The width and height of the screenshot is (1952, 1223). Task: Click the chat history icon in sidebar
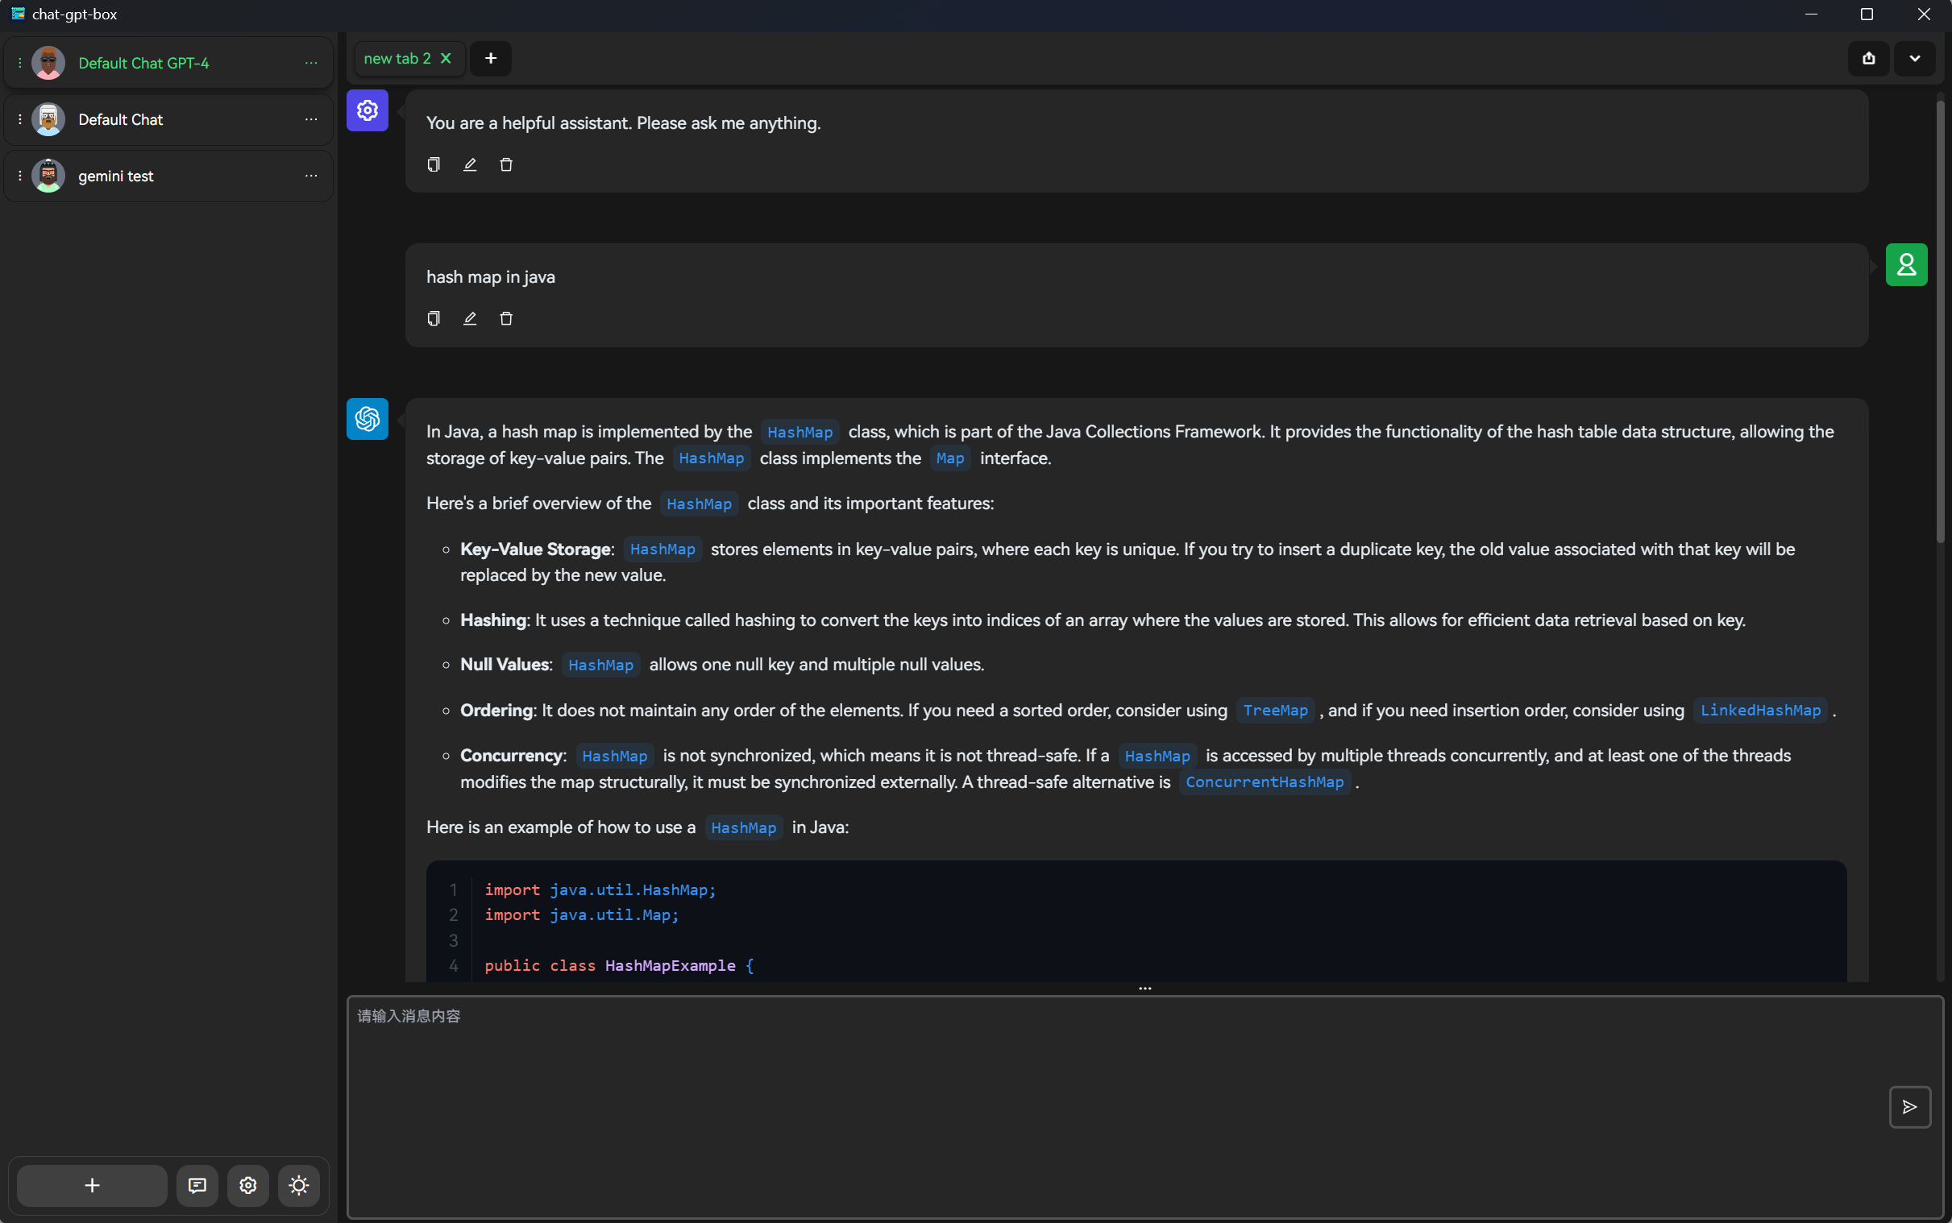(x=197, y=1185)
